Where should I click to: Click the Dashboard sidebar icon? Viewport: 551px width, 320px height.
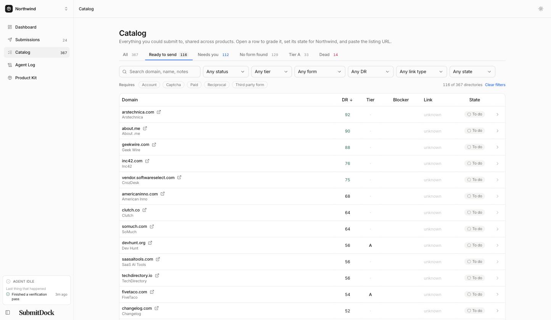pyautogui.click(x=10, y=27)
